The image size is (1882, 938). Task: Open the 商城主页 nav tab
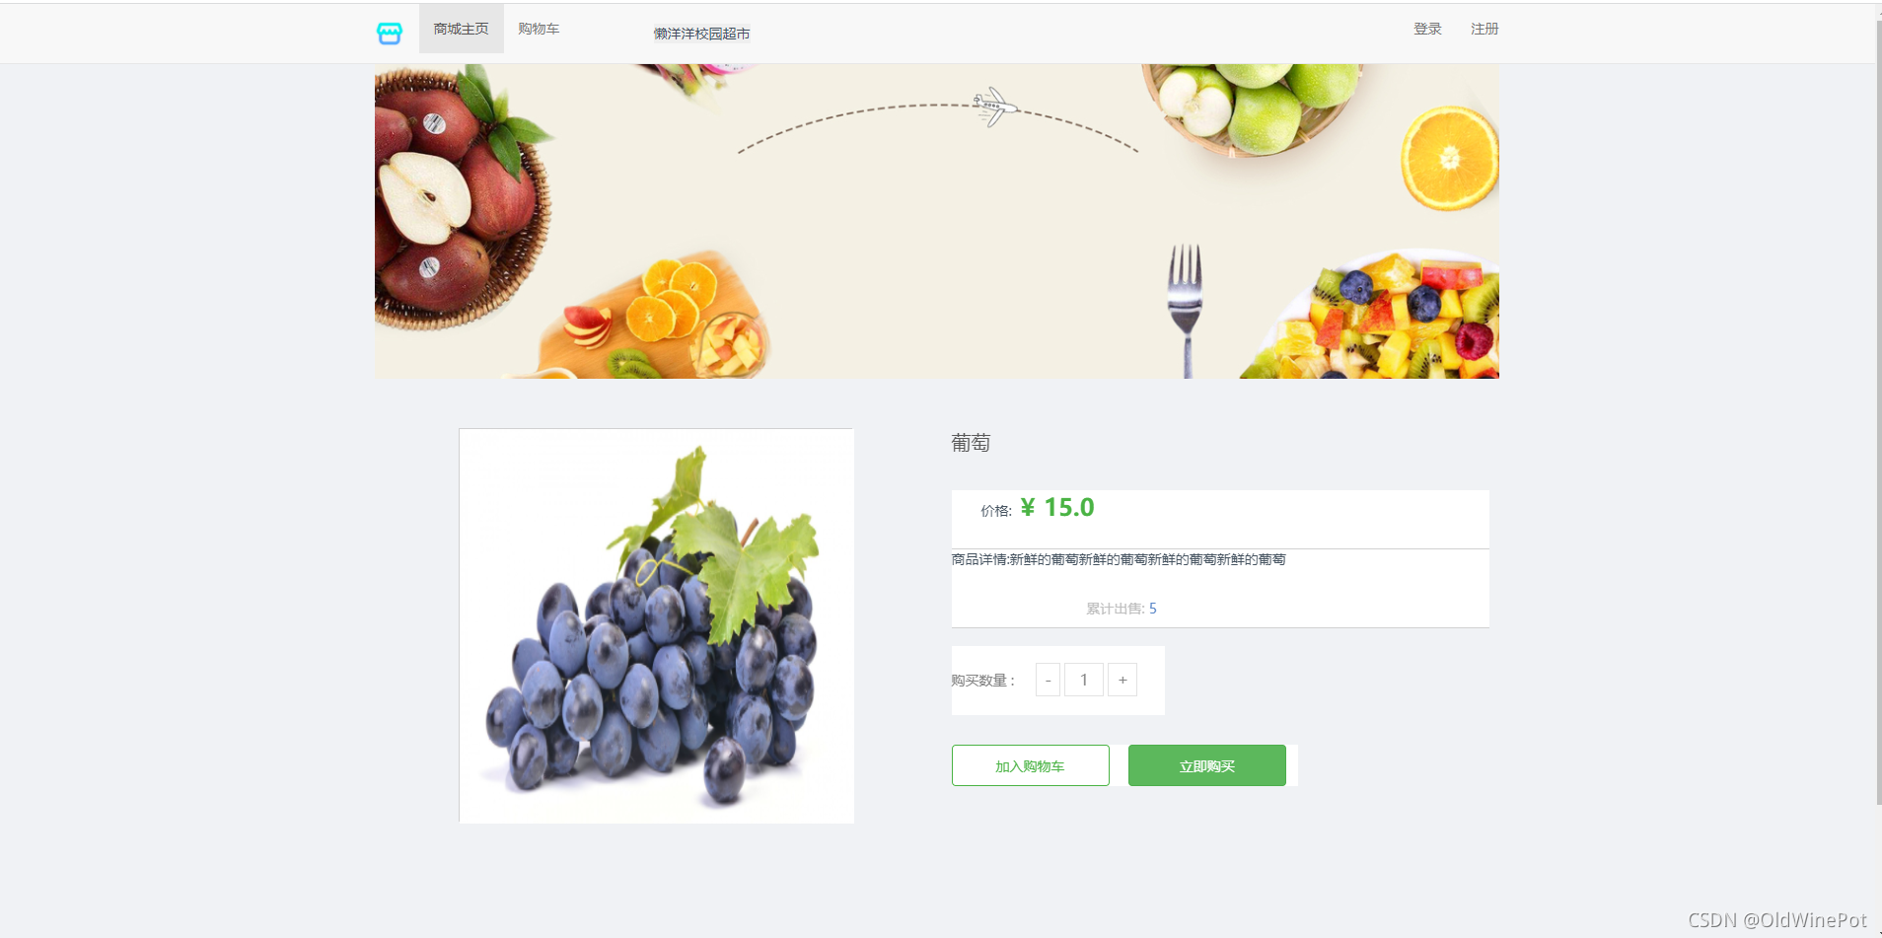[462, 29]
